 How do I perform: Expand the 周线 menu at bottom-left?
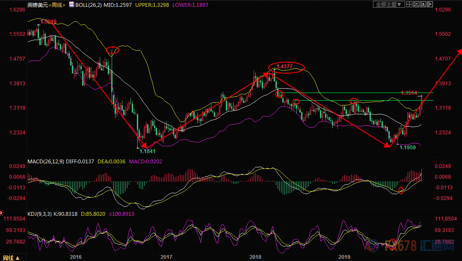pos(11,258)
